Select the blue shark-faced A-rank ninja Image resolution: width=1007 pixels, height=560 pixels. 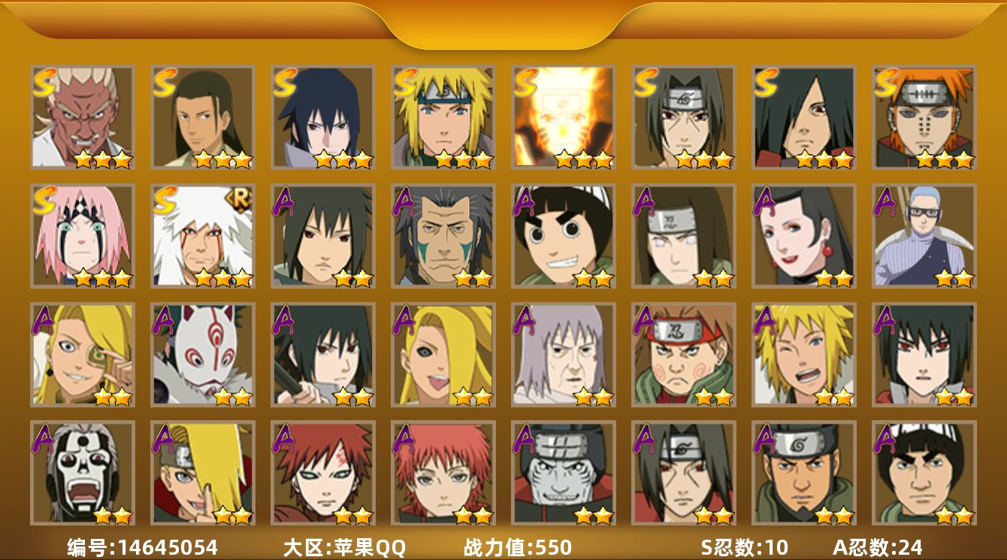(x=564, y=473)
